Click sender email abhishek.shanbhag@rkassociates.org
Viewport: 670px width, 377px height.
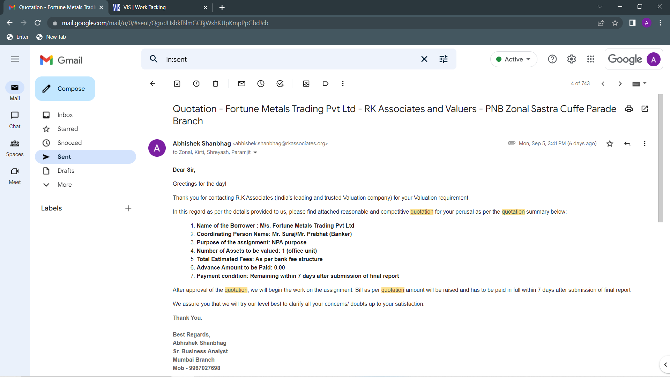click(280, 143)
